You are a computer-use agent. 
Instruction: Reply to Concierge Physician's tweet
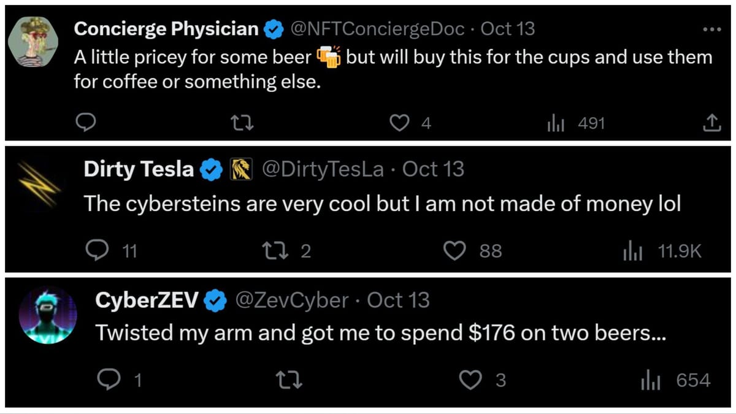tap(86, 123)
